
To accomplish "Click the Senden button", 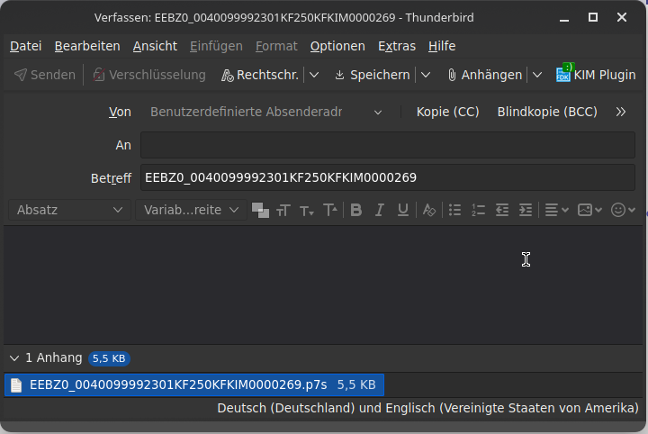I will coord(45,75).
